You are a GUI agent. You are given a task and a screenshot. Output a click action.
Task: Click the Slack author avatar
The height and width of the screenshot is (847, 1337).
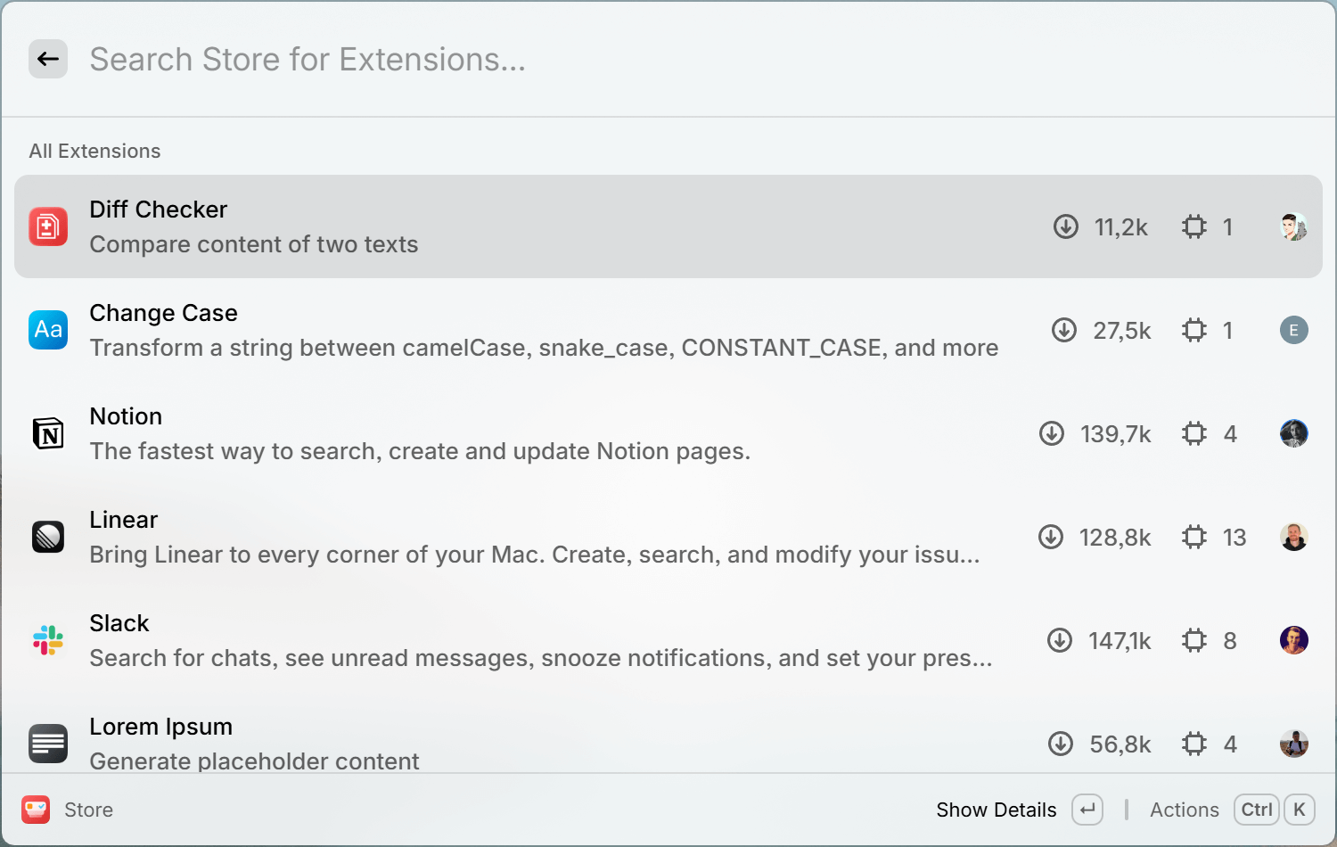[x=1294, y=640]
